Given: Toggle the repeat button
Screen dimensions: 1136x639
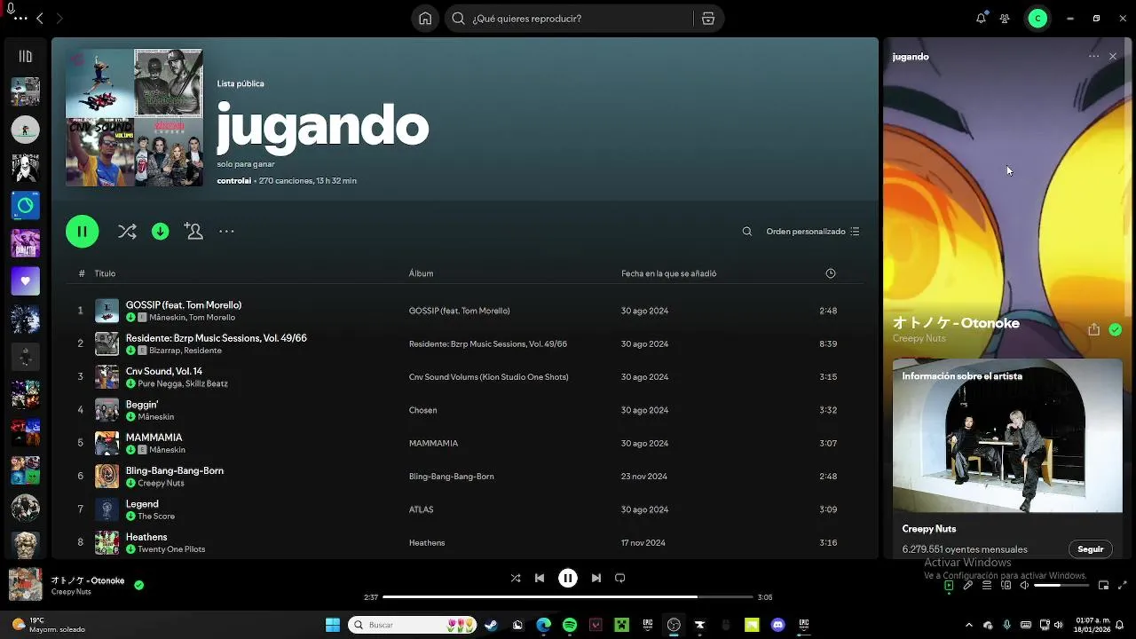Looking at the screenshot, I should pyautogui.click(x=620, y=578).
